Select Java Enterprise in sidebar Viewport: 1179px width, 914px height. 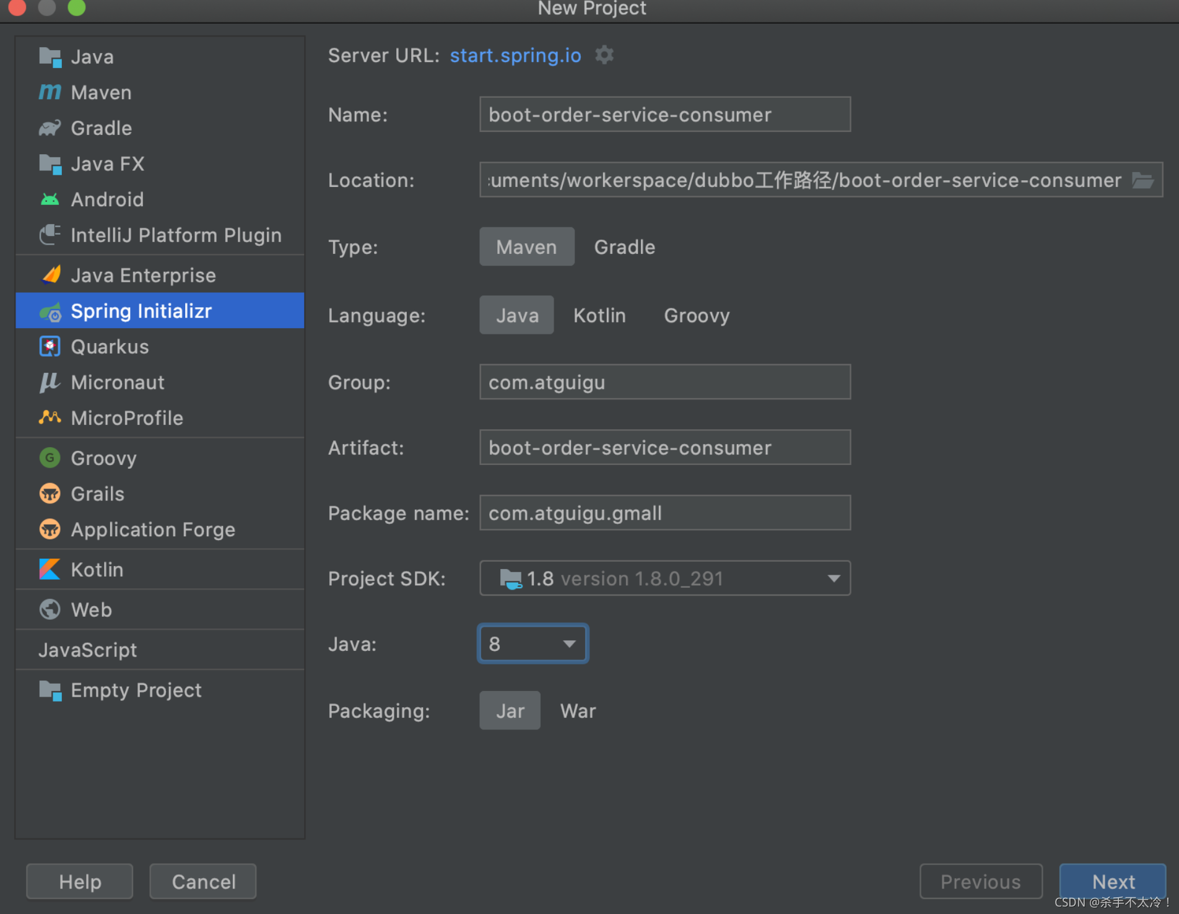160,275
